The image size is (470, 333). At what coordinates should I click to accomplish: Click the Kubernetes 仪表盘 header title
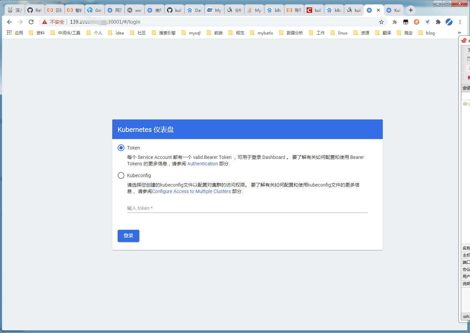[x=146, y=130]
